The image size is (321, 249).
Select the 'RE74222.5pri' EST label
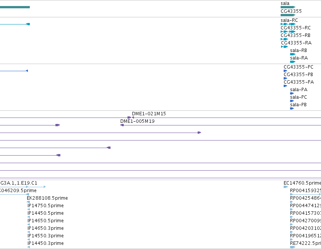[306, 243]
